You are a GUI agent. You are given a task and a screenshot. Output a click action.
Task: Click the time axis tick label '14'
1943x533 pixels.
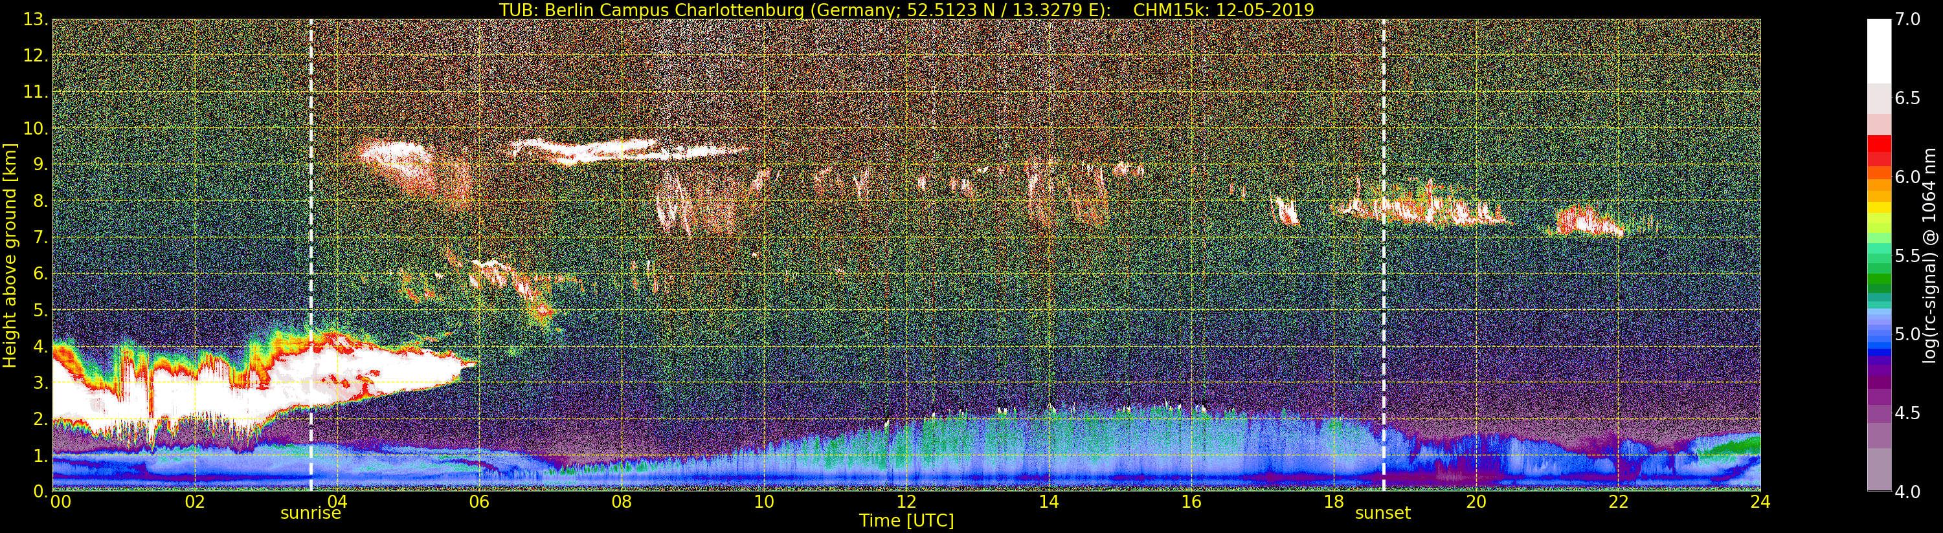pyautogui.click(x=1049, y=501)
